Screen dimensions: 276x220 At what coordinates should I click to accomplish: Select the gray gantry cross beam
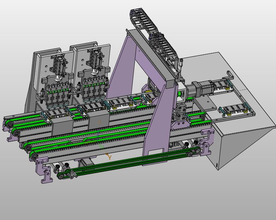152,57
